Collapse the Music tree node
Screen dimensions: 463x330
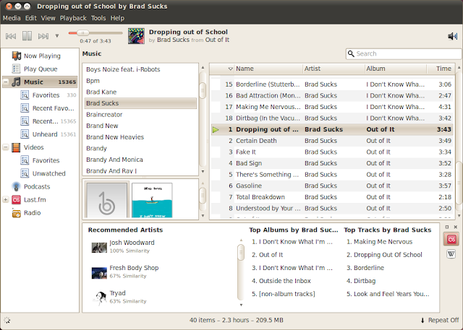pyautogui.click(x=6, y=82)
